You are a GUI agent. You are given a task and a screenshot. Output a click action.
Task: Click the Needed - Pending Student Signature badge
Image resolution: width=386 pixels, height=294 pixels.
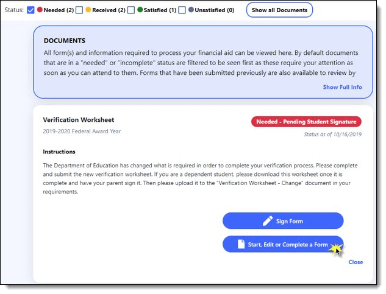point(306,122)
